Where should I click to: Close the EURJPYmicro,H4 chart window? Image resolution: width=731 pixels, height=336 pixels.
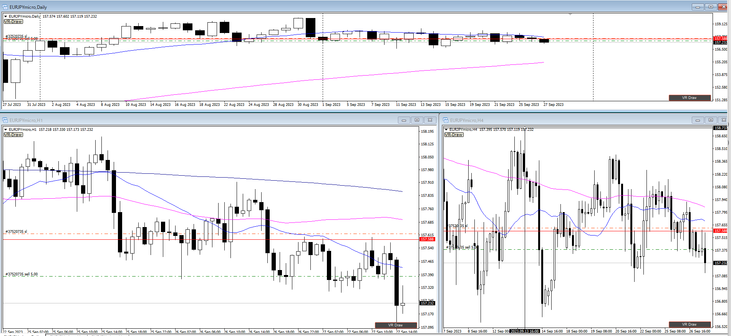click(724, 120)
